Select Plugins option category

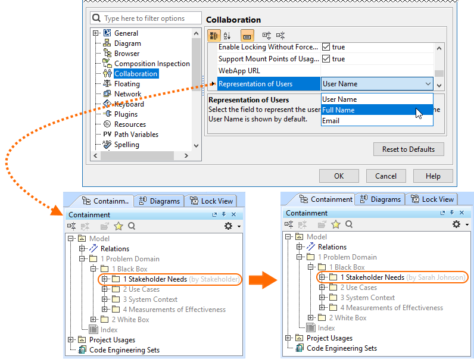click(126, 114)
